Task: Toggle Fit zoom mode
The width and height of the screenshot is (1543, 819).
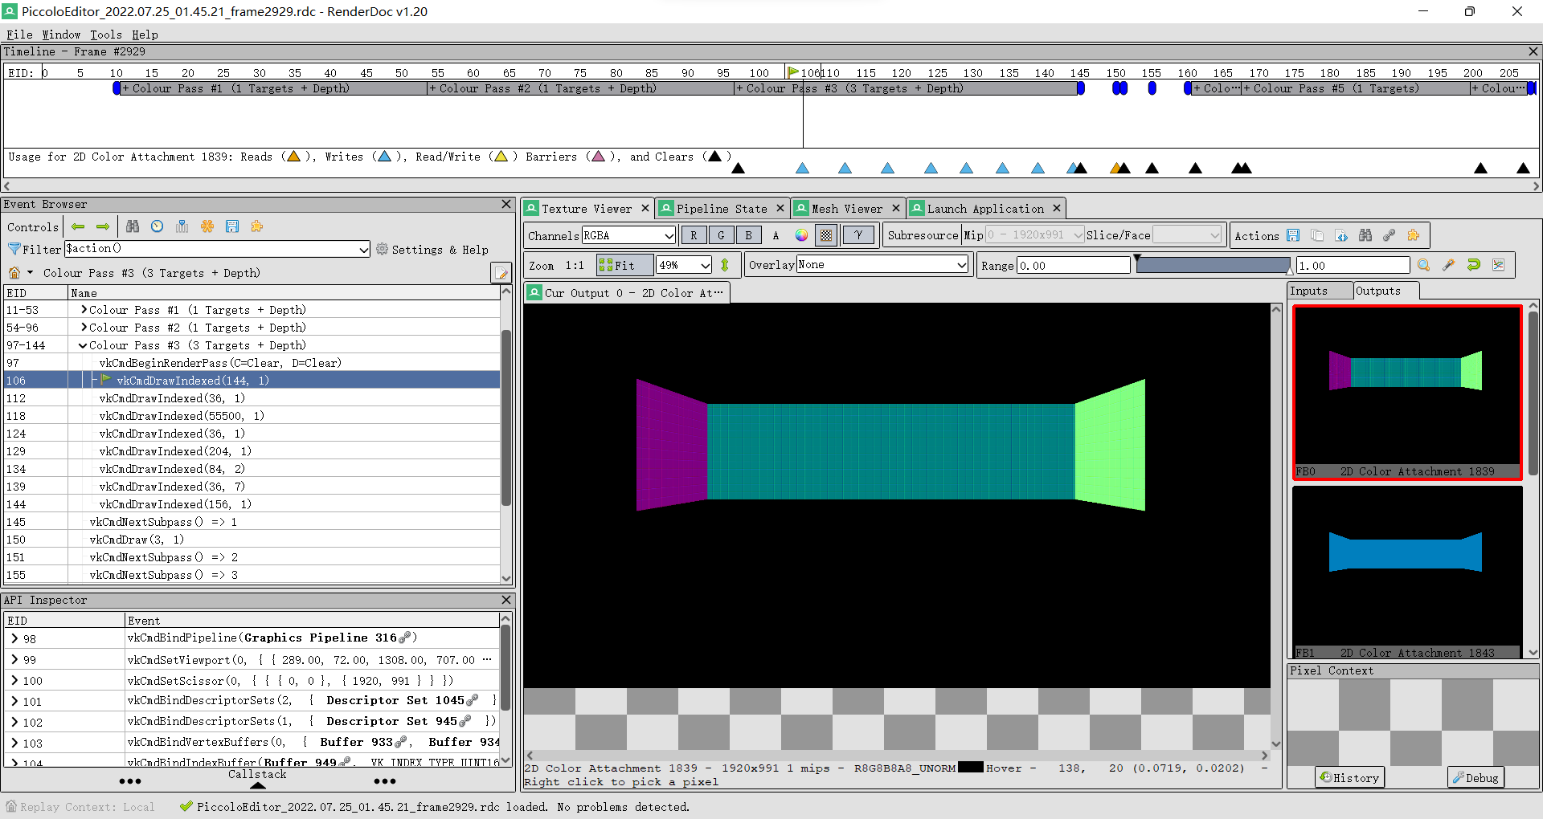Action: coord(624,265)
